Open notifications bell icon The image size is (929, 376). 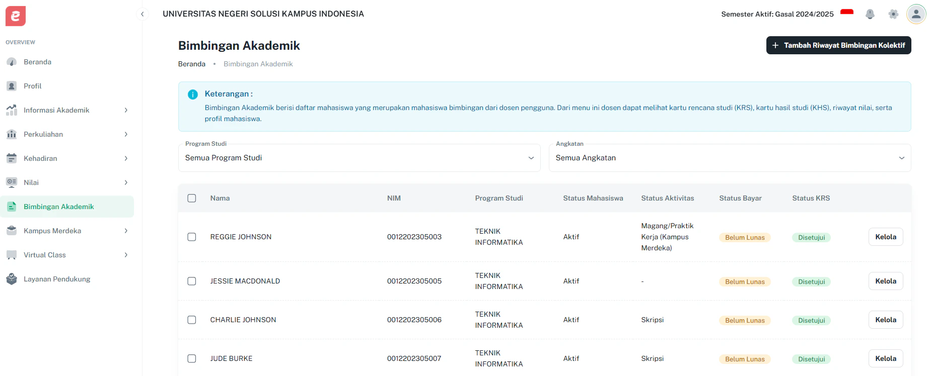[870, 14]
